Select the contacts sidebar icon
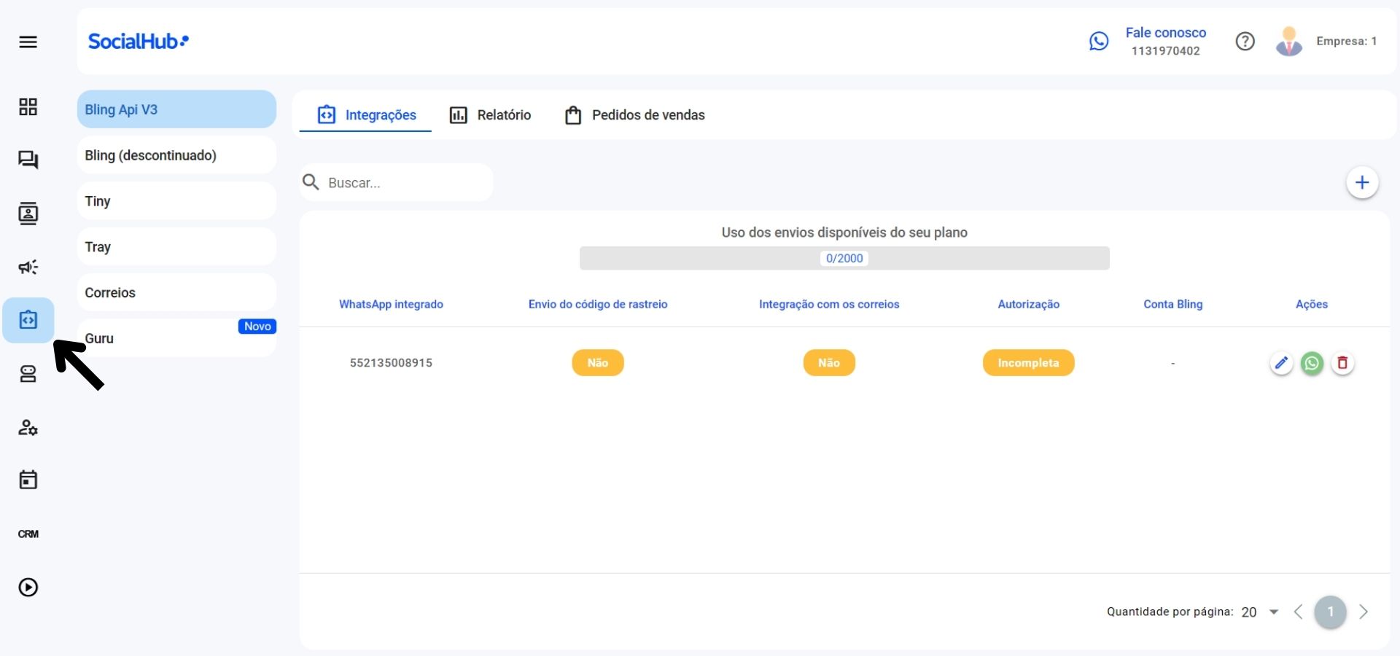Screen dimensions: 1400x656 coord(28,214)
